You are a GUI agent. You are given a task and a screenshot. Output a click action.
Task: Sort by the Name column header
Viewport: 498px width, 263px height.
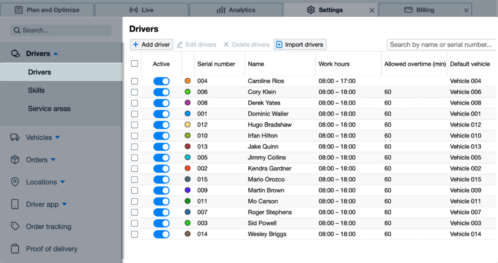tap(256, 64)
